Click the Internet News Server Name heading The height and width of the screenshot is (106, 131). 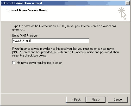tap(27, 10)
